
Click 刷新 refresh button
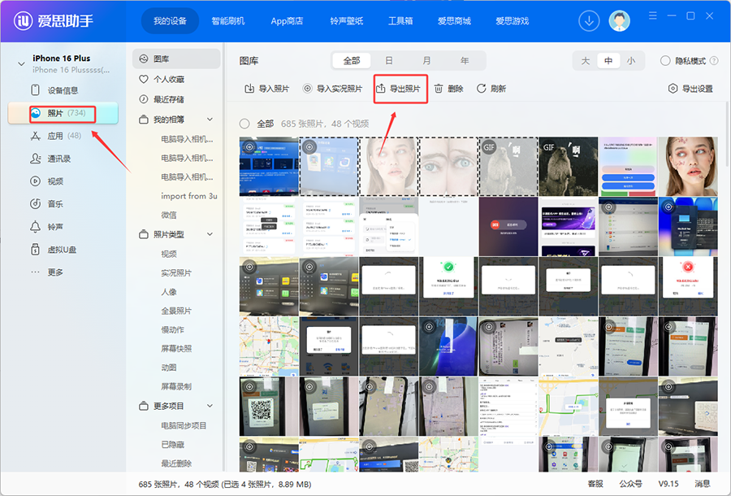(491, 89)
